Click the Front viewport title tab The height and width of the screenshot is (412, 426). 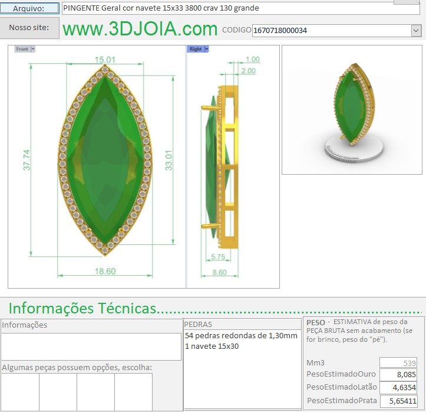click(22, 49)
